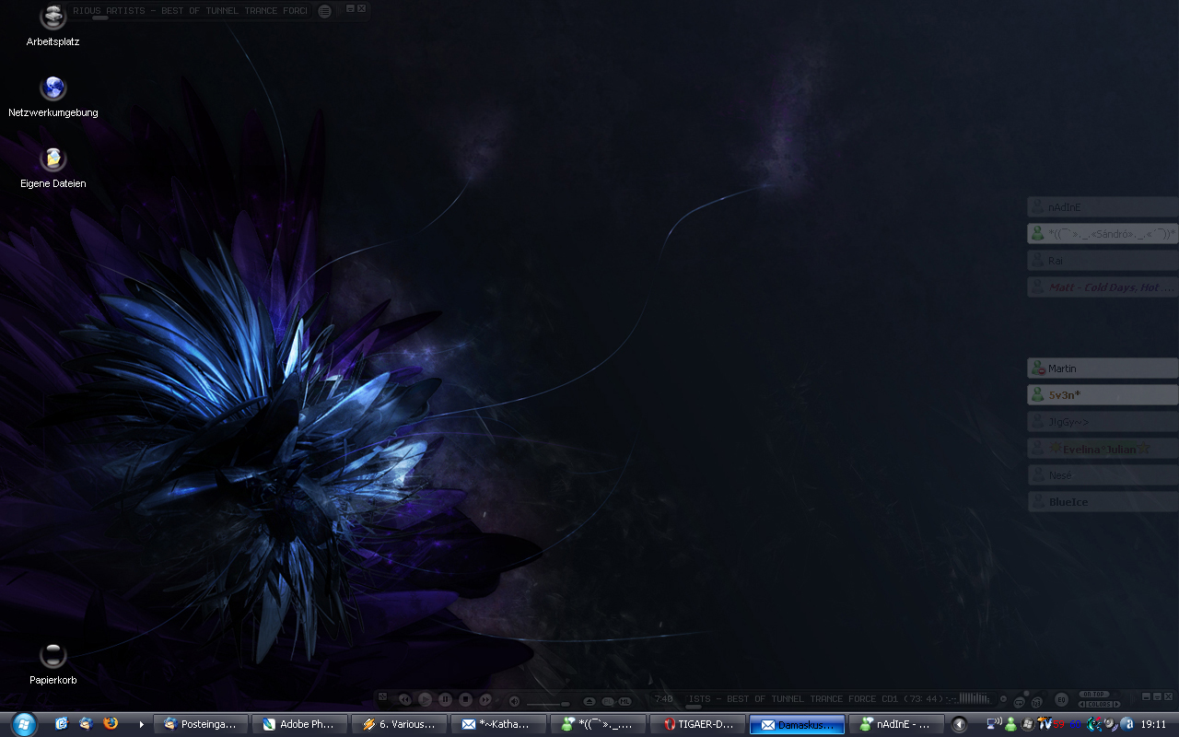Switch to the nAdInE taskbar chat window
This screenshot has width=1179, height=737.
point(897,724)
